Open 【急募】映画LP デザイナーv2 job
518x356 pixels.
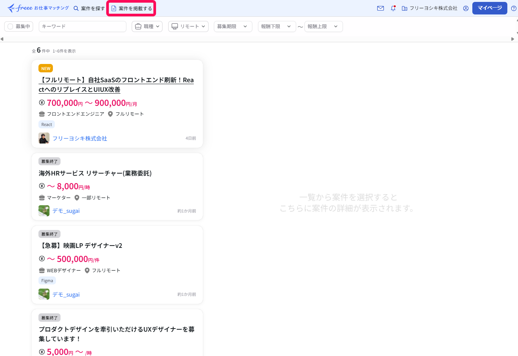[x=80, y=246]
